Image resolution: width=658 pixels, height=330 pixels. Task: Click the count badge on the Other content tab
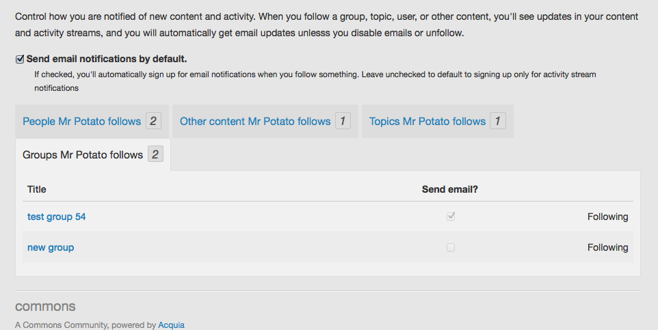343,122
